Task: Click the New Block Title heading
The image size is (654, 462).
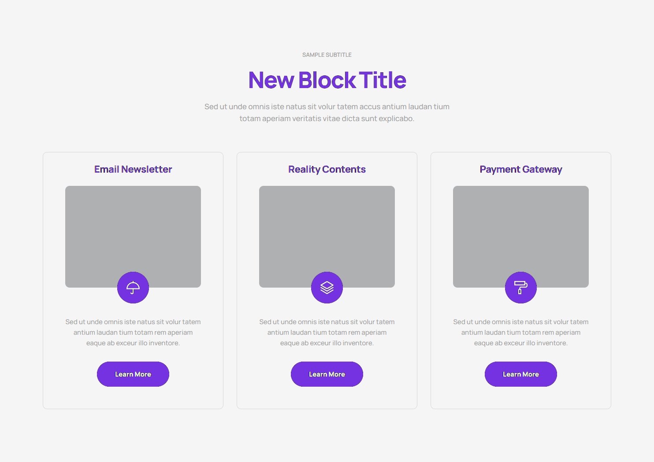Action: 327,80
